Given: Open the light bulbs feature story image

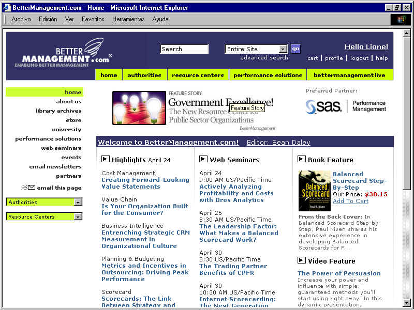Looking at the screenshot, I should [x=139, y=108].
